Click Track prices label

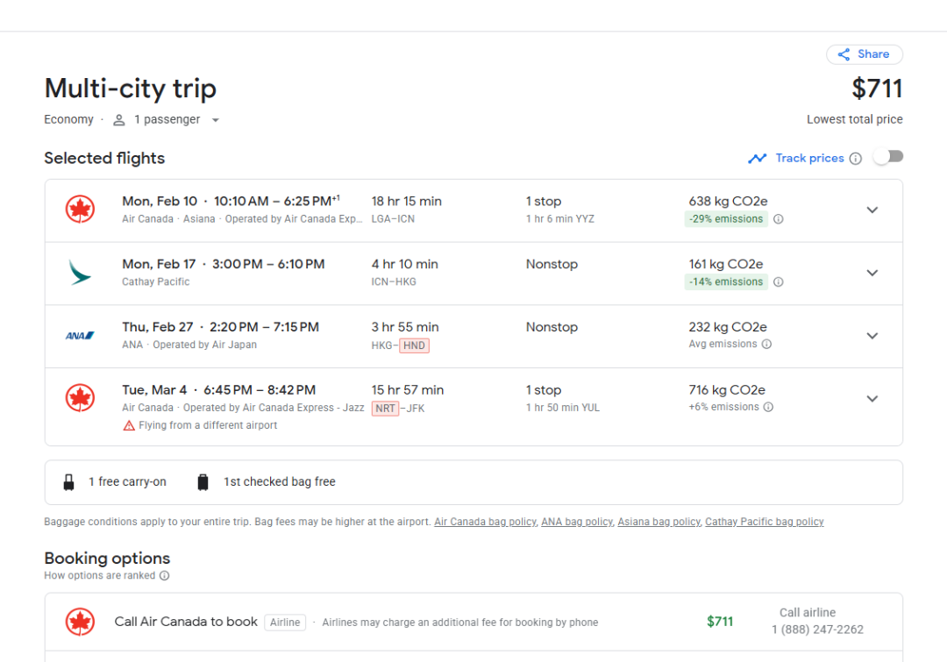click(809, 158)
